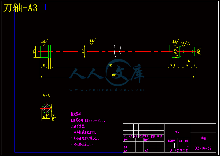Click the "年月日" title block cell

(x=160, y=136)
